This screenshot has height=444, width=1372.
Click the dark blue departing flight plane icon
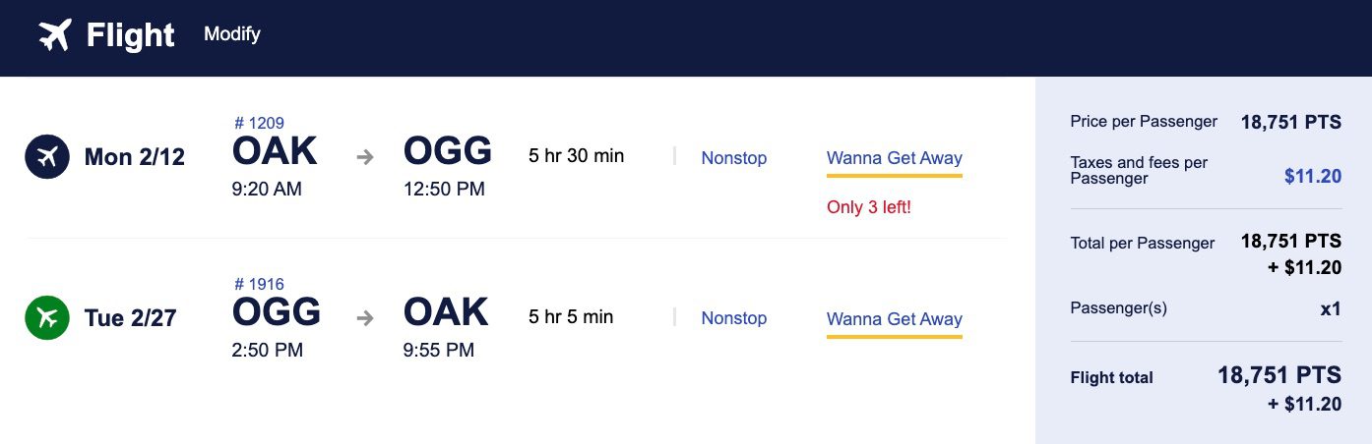tap(47, 156)
